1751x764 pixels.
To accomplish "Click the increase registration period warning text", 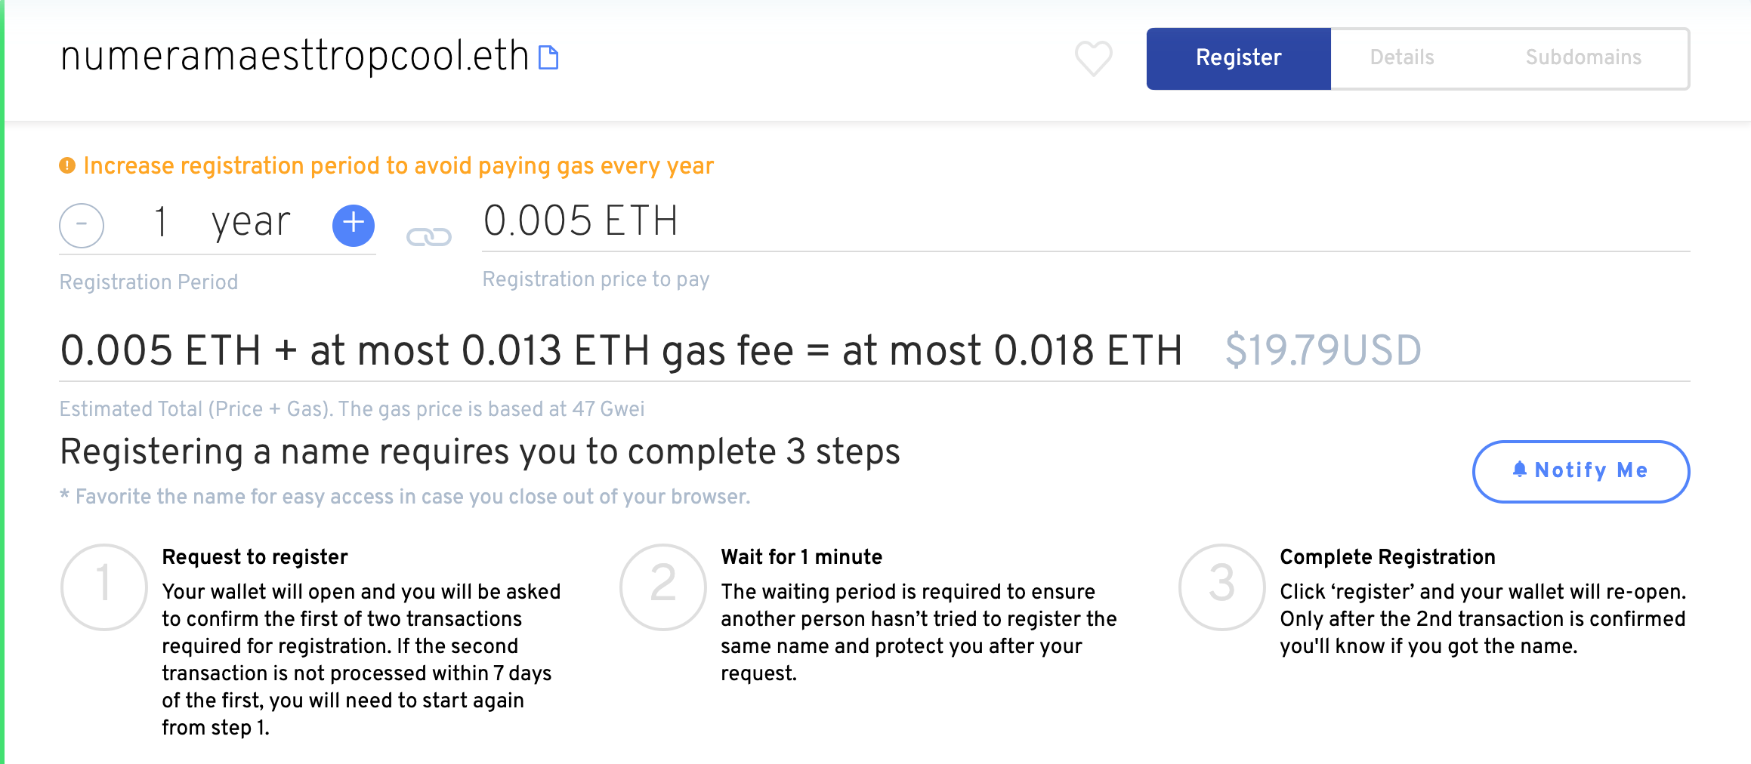I will [x=398, y=166].
